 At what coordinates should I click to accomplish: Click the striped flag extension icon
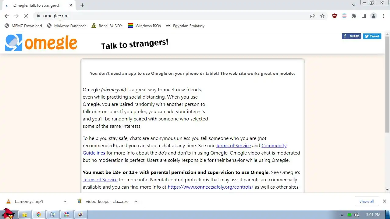click(344, 16)
